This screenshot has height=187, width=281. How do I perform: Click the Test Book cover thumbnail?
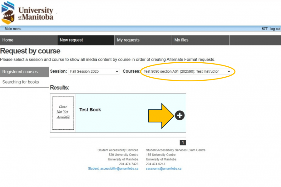(63, 113)
